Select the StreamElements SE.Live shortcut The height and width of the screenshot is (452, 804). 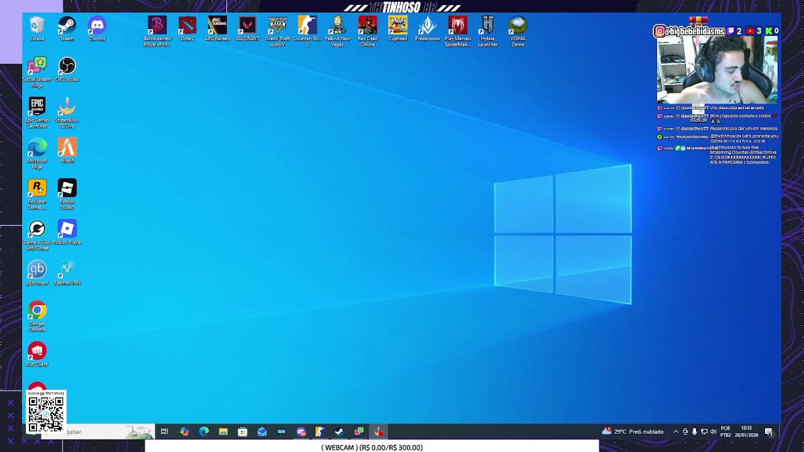(67, 113)
